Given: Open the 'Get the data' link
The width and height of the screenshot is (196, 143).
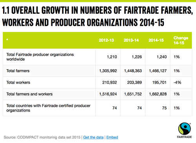Looking at the screenshot, I should [x=93, y=137].
